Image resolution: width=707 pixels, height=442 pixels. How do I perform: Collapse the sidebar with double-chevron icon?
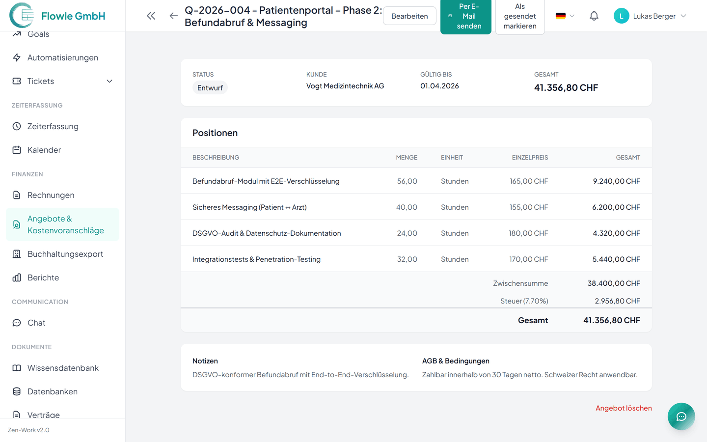(151, 16)
